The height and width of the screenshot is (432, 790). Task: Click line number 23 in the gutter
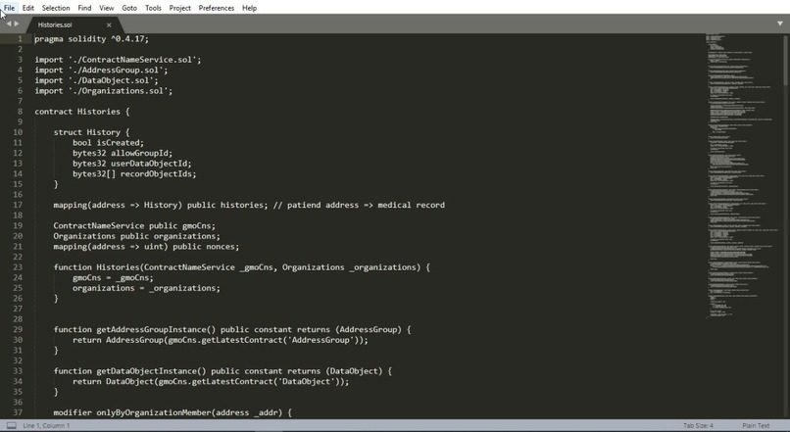(x=18, y=266)
